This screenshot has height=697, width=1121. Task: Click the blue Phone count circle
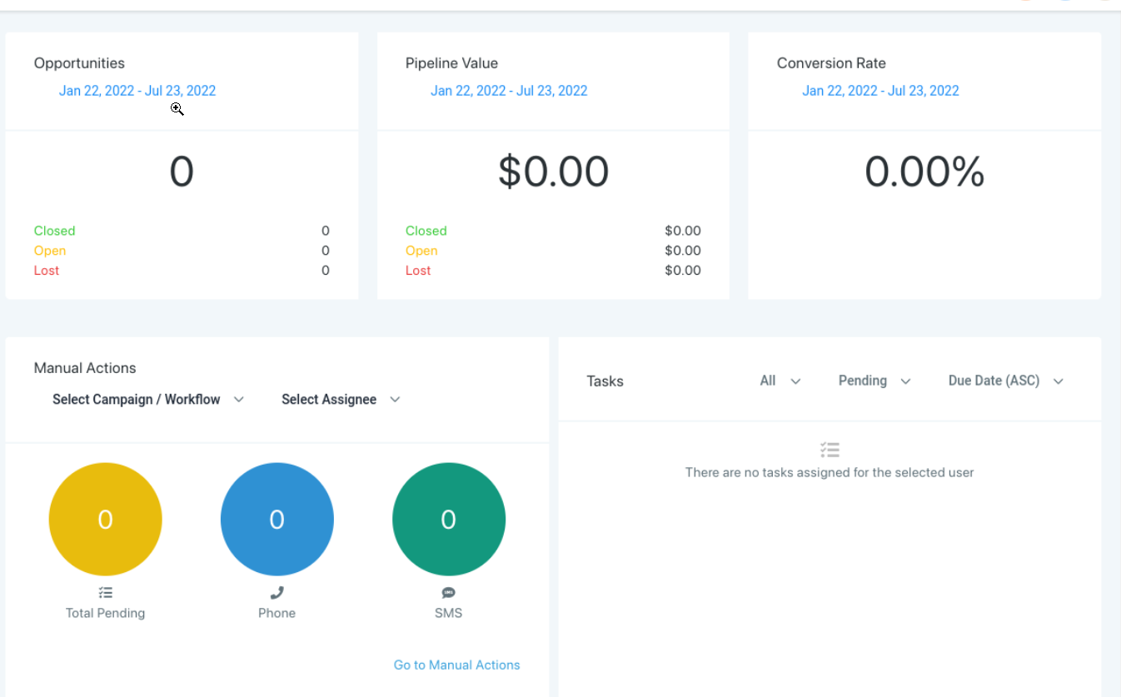coord(277,520)
